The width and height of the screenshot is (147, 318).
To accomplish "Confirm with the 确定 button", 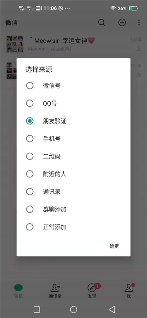I will (x=114, y=246).
